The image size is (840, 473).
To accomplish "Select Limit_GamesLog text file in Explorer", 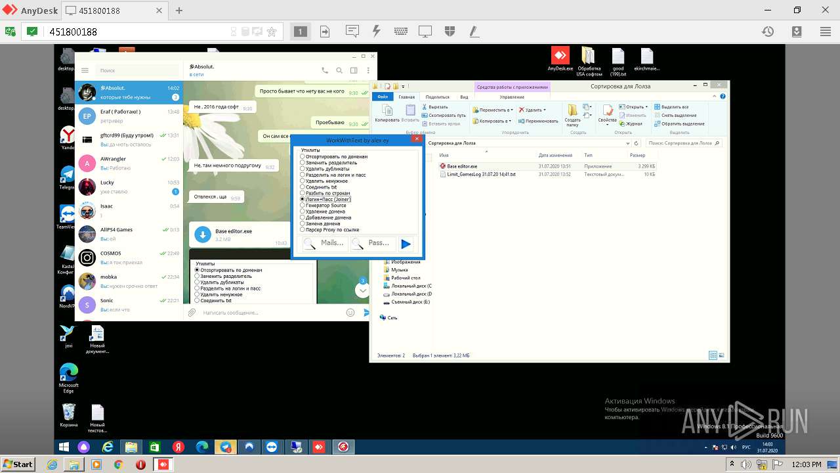I will point(547,174).
